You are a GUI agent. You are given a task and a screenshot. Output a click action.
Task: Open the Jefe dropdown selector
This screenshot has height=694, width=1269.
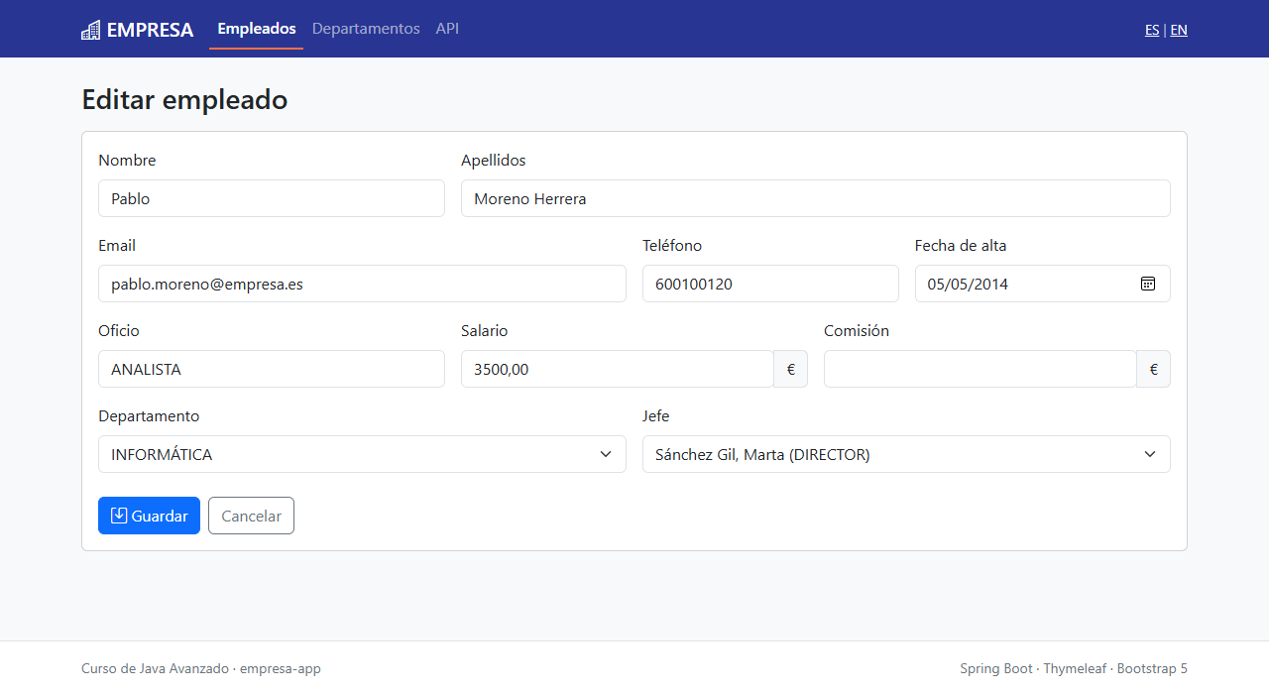tap(906, 454)
